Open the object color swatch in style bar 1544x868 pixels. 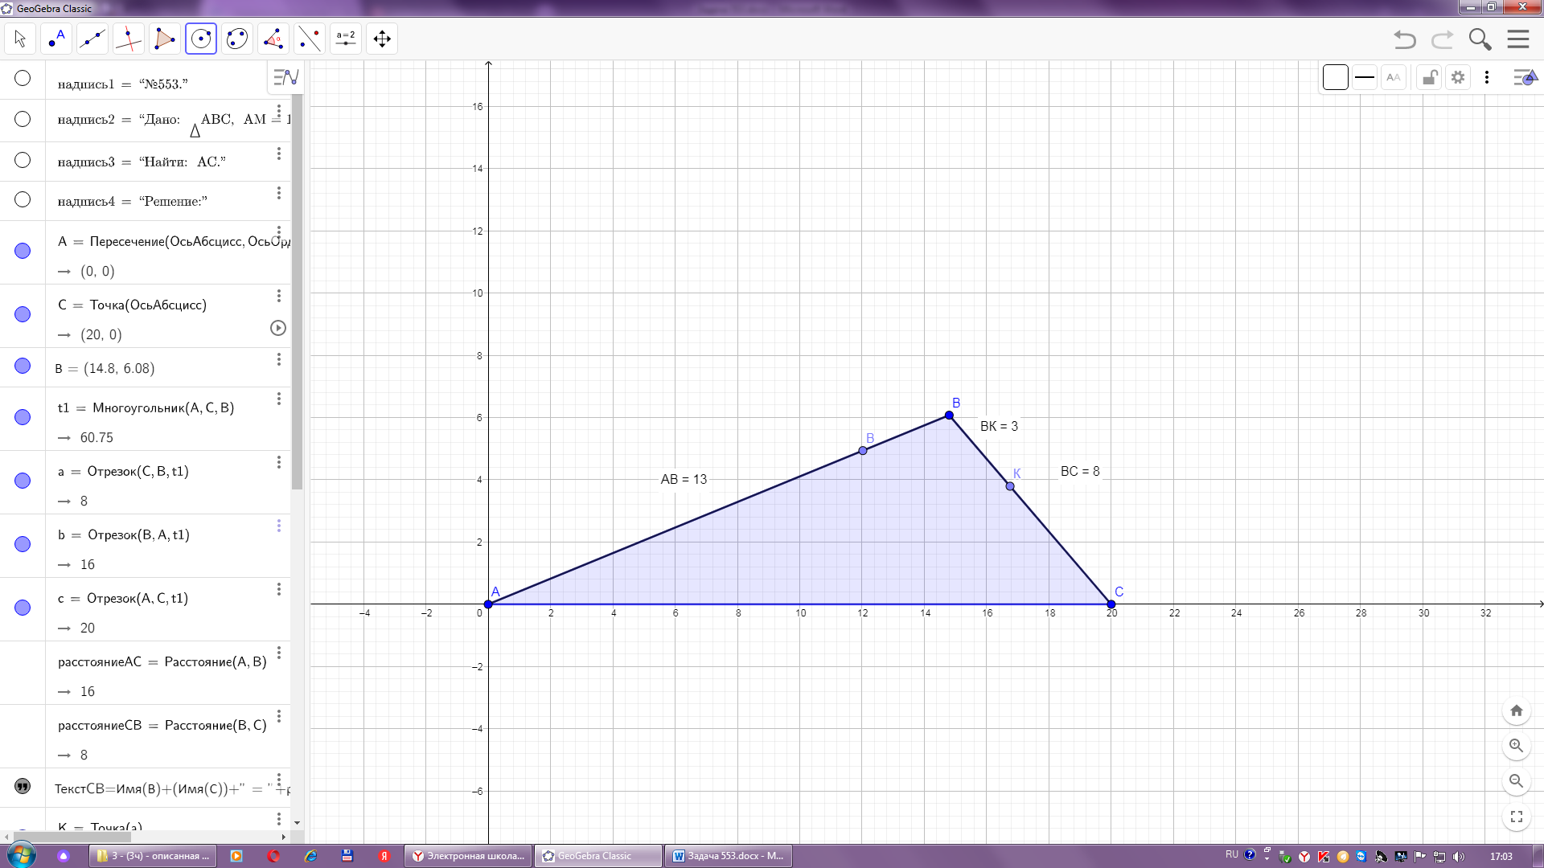[x=1336, y=77]
